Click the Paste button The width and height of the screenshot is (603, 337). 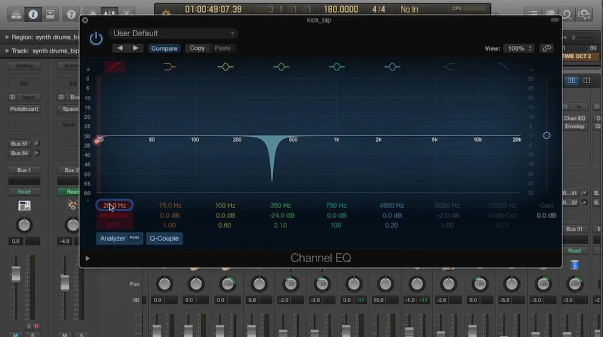(x=223, y=48)
